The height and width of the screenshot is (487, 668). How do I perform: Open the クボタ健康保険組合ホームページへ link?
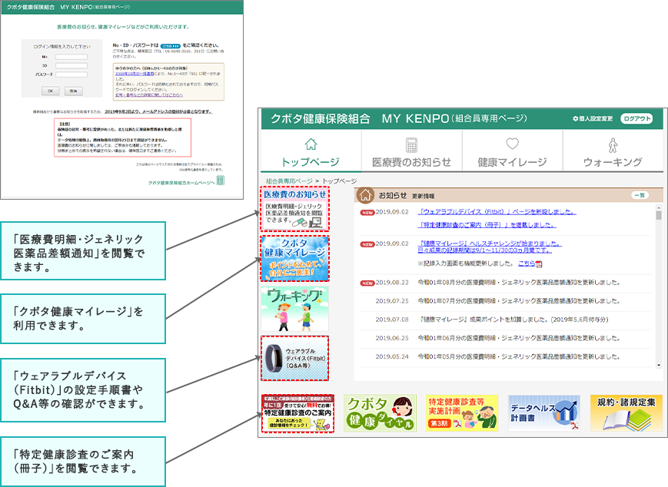[x=181, y=183]
